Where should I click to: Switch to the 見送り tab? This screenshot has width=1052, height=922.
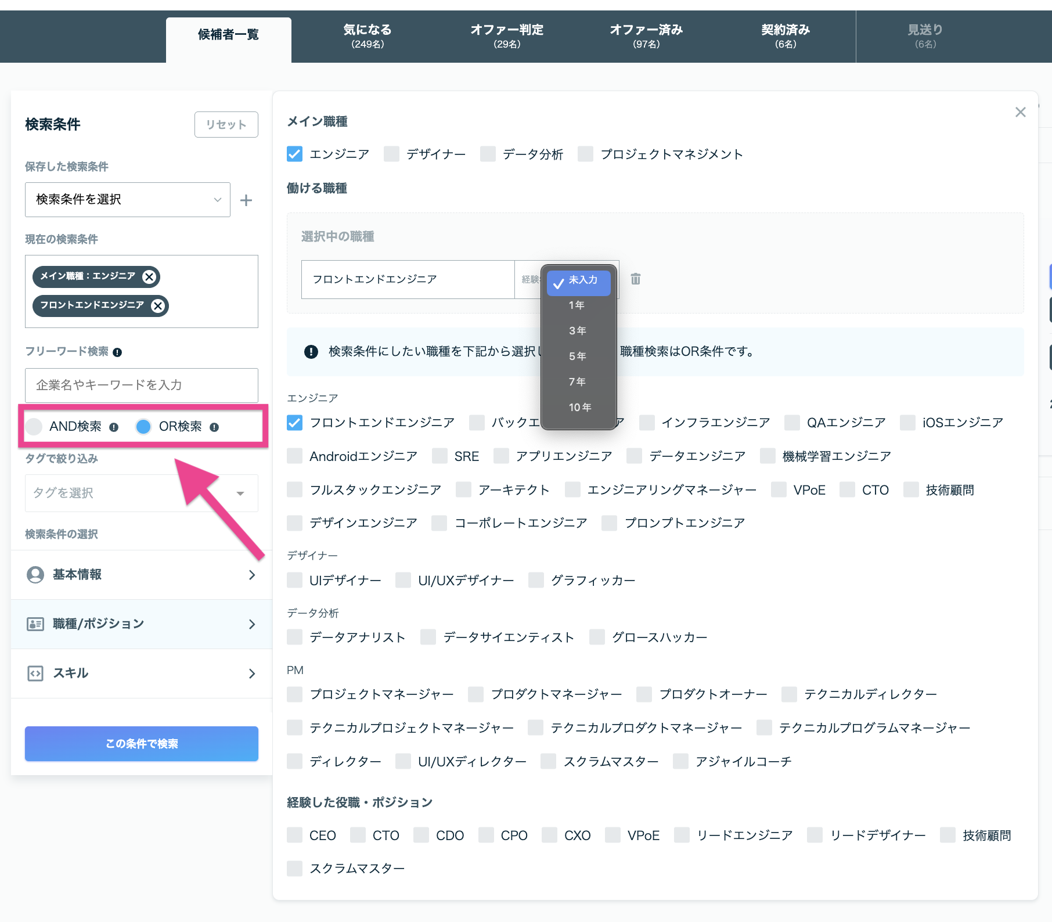pyautogui.click(x=925, y=36)
